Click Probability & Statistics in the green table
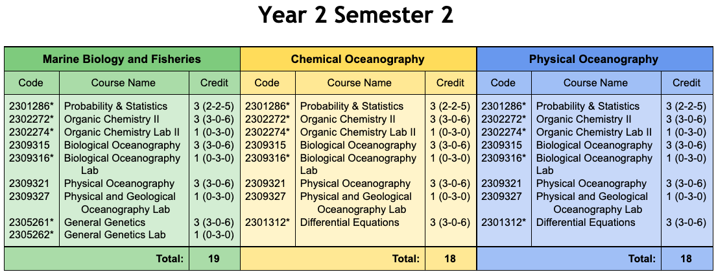The width and height of the screenshot is (716, 272). 116,106
